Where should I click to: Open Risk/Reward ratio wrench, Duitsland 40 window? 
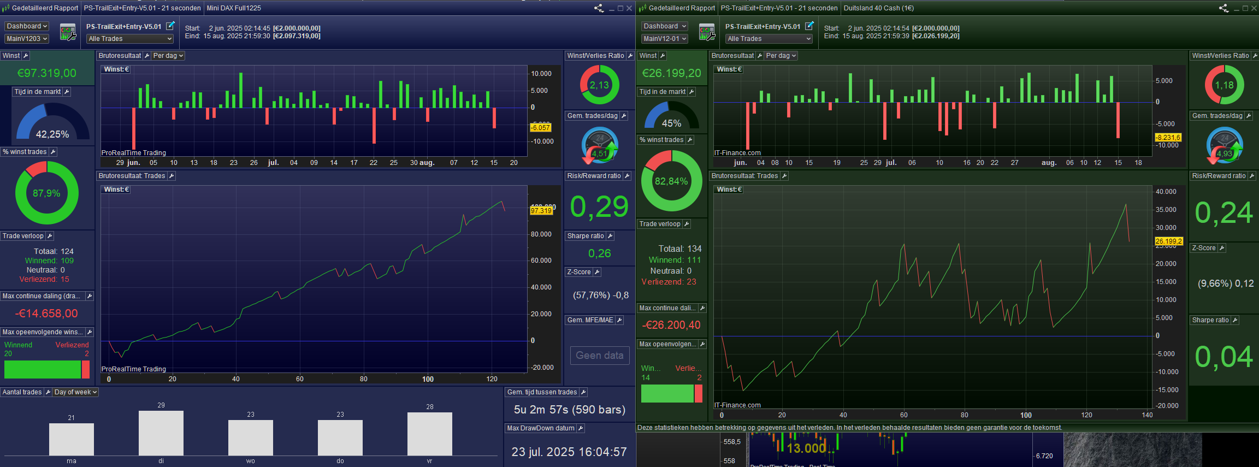(x=1252, y=176)
